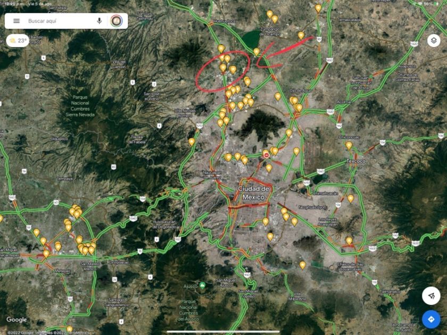The height and width of the screenshot is (335, 447).
Task: Tap the 'Tlalmanalco' town label
Action: (390, 292)
